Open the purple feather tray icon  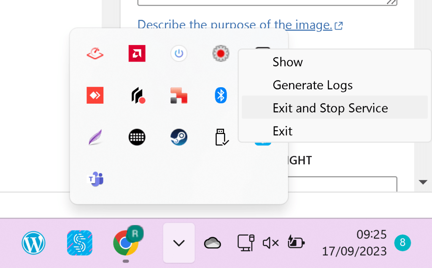[x=95, y=137]
